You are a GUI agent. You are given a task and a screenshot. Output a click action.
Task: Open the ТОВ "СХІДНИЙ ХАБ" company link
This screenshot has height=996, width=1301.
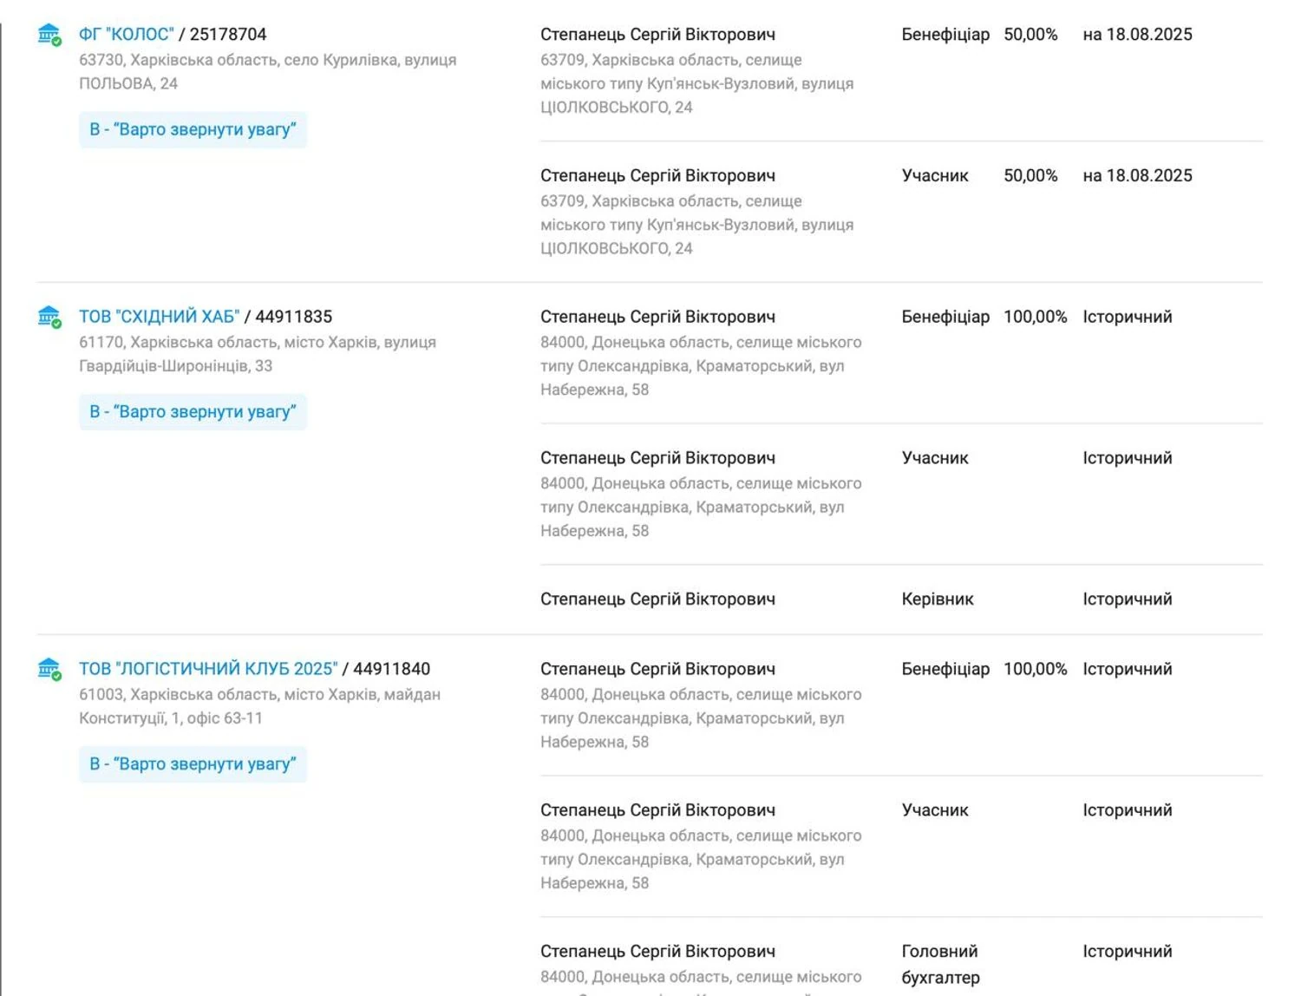159,317
